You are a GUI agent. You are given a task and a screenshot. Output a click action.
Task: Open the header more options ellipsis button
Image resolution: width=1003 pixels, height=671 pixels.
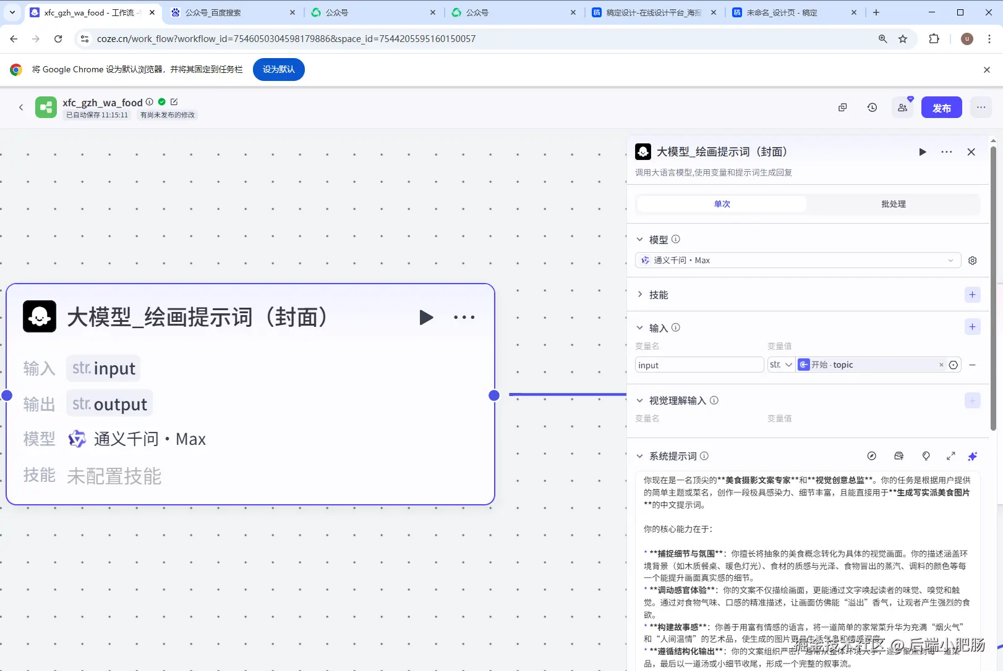[981, 108]
